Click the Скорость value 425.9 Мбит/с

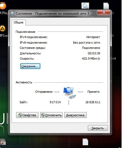point(91,59)
